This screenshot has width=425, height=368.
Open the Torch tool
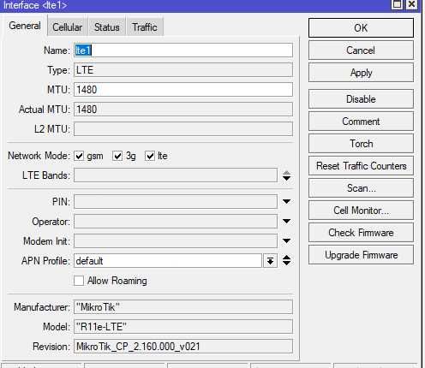pos(361,144)
